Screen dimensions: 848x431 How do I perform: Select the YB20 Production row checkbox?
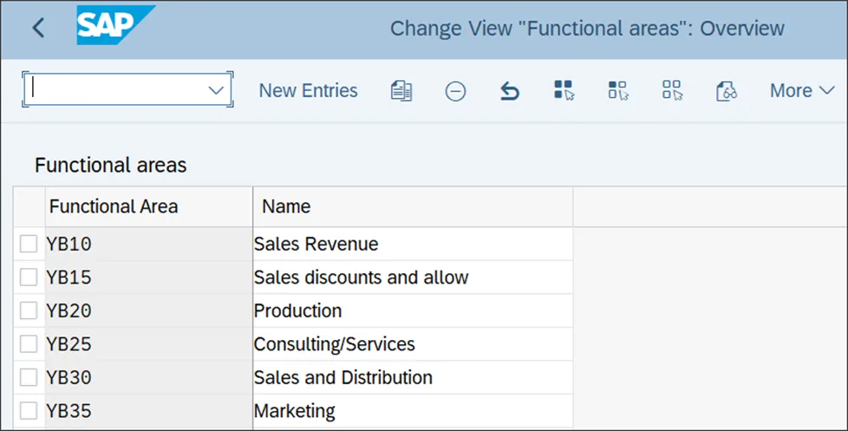click(29, 310)
